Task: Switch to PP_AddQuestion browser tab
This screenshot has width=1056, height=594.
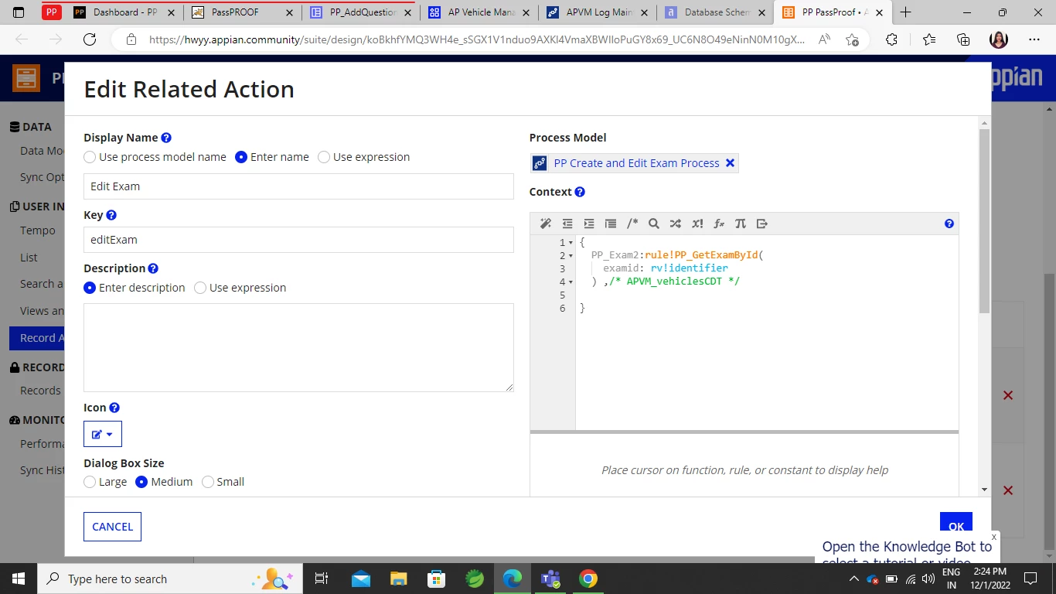Action: [362, 12]
